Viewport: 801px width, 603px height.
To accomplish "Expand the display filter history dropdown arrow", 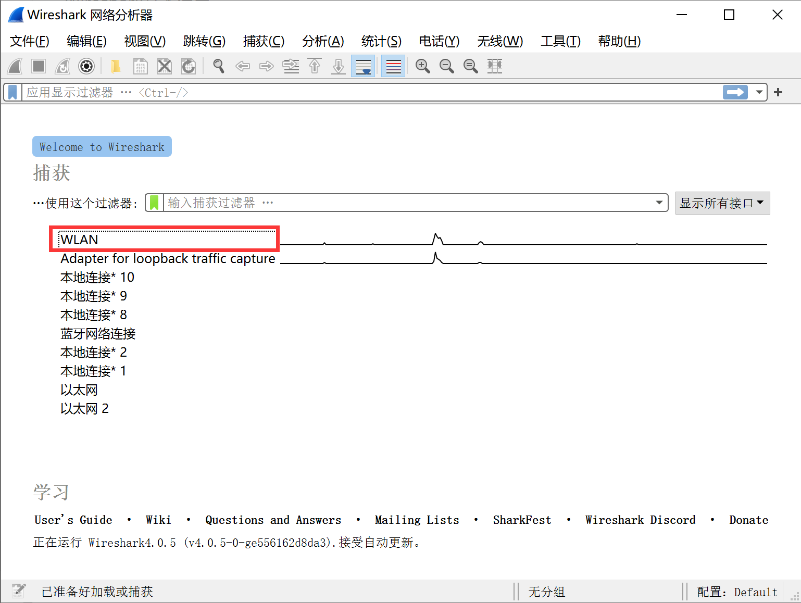I will coord(759,93).
